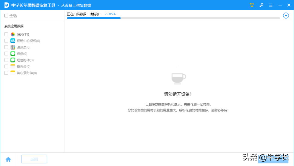Click the key registration icon
This screenshot has width=294, height=166.
[261, 5]
